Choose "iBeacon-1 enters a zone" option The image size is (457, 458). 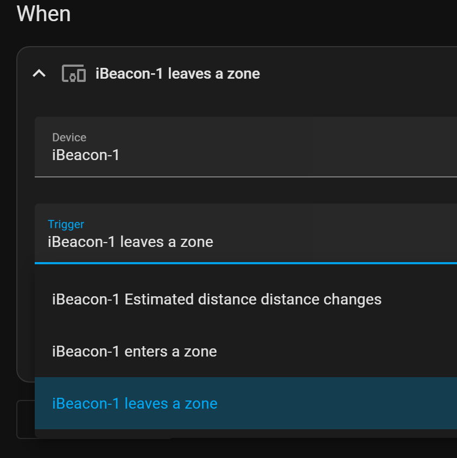coord(134,352)
